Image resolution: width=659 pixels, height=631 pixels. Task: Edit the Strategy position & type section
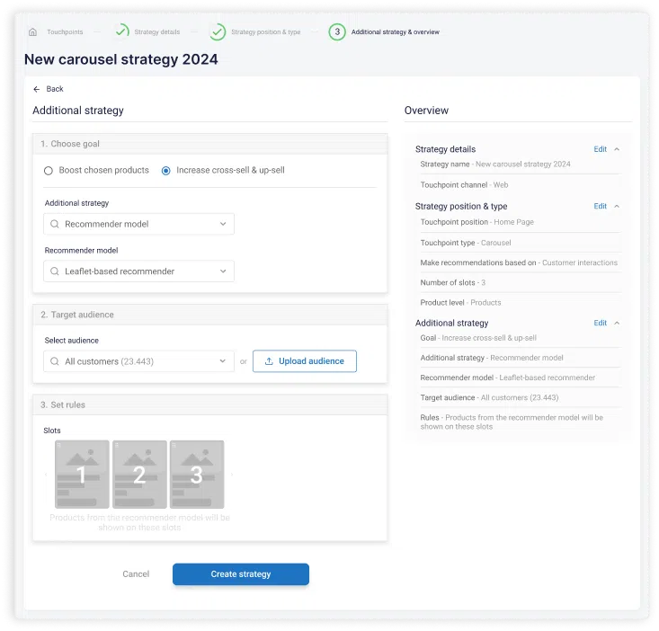[x=600, y=207]
